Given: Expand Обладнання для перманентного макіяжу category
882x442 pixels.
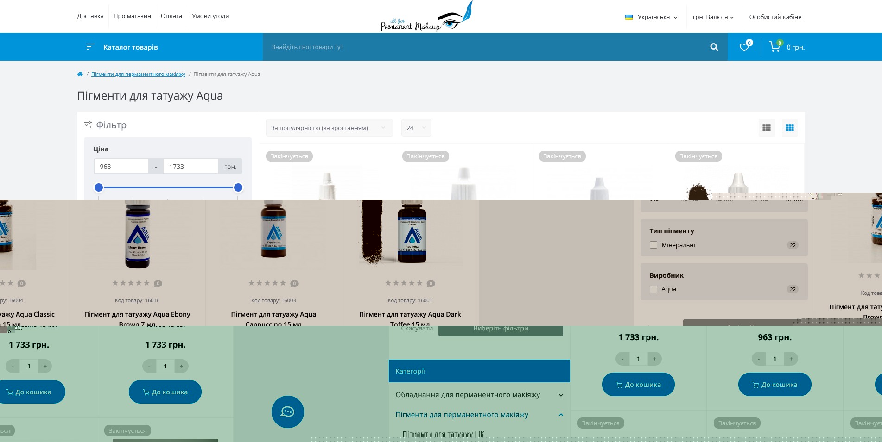Looking at the screenshot, I should [x=561, y=395].
